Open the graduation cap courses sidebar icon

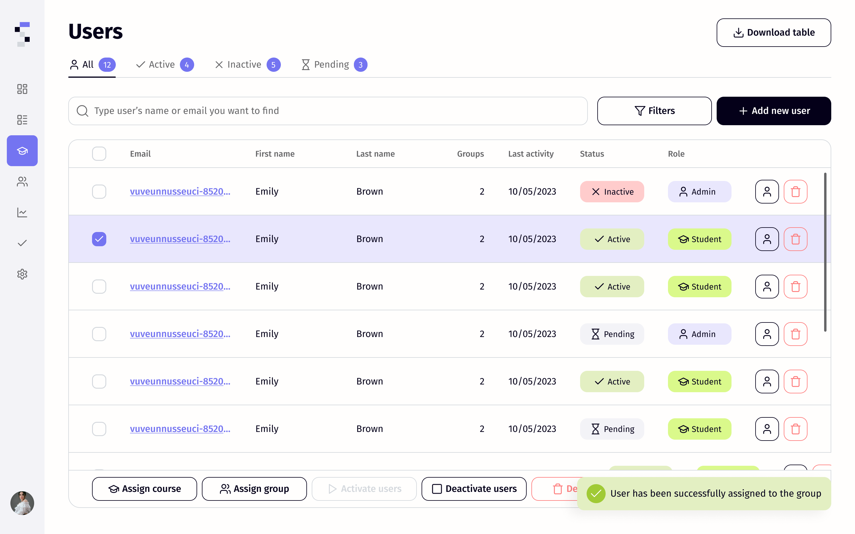point(22,151)
